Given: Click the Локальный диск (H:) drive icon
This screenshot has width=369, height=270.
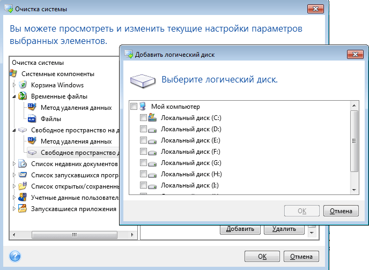Looking at the screenshot, I should (x=152, y=175).
